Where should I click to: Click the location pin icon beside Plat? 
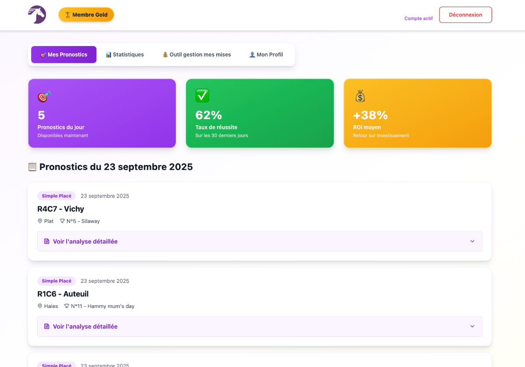(39, 221)
